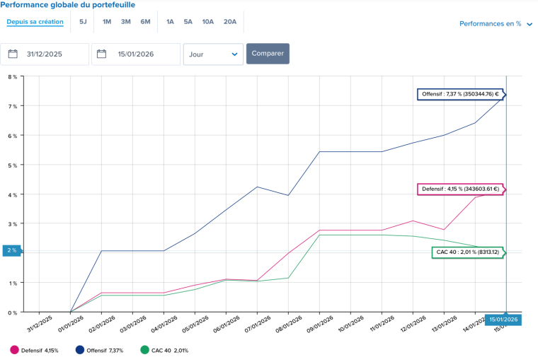Toggle the Defensif series in the legend

point(34,349)
